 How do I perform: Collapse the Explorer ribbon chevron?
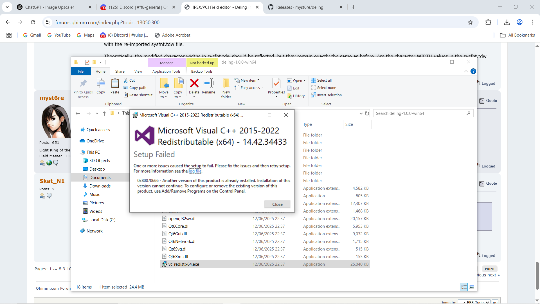(x=466, y=71)
